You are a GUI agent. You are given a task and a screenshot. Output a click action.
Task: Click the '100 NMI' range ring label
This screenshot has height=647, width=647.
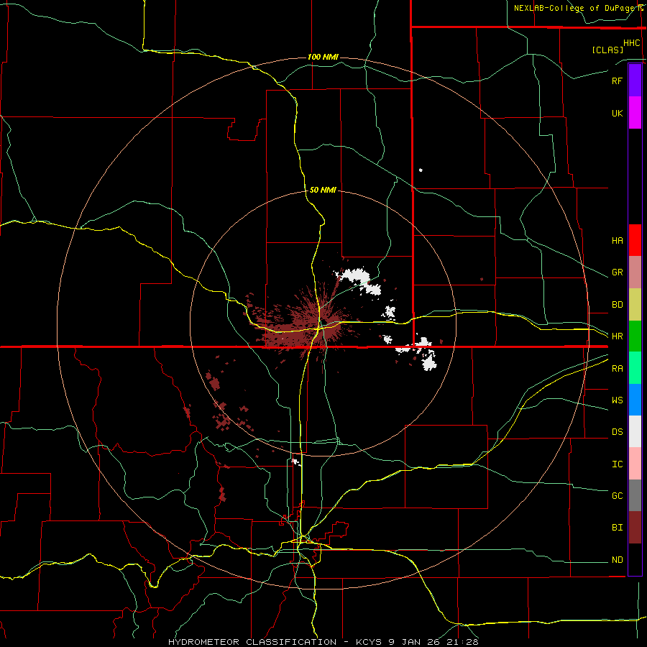tap(323, 57)
